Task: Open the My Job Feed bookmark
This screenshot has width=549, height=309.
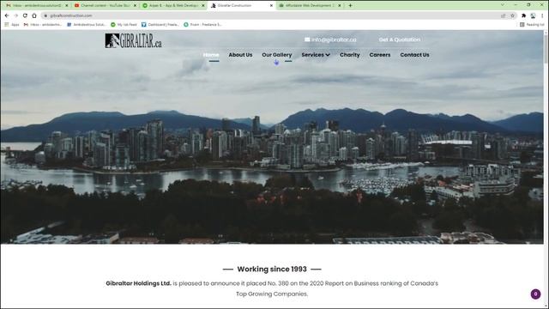Action: pyautogui.click(x=124, y=25)
